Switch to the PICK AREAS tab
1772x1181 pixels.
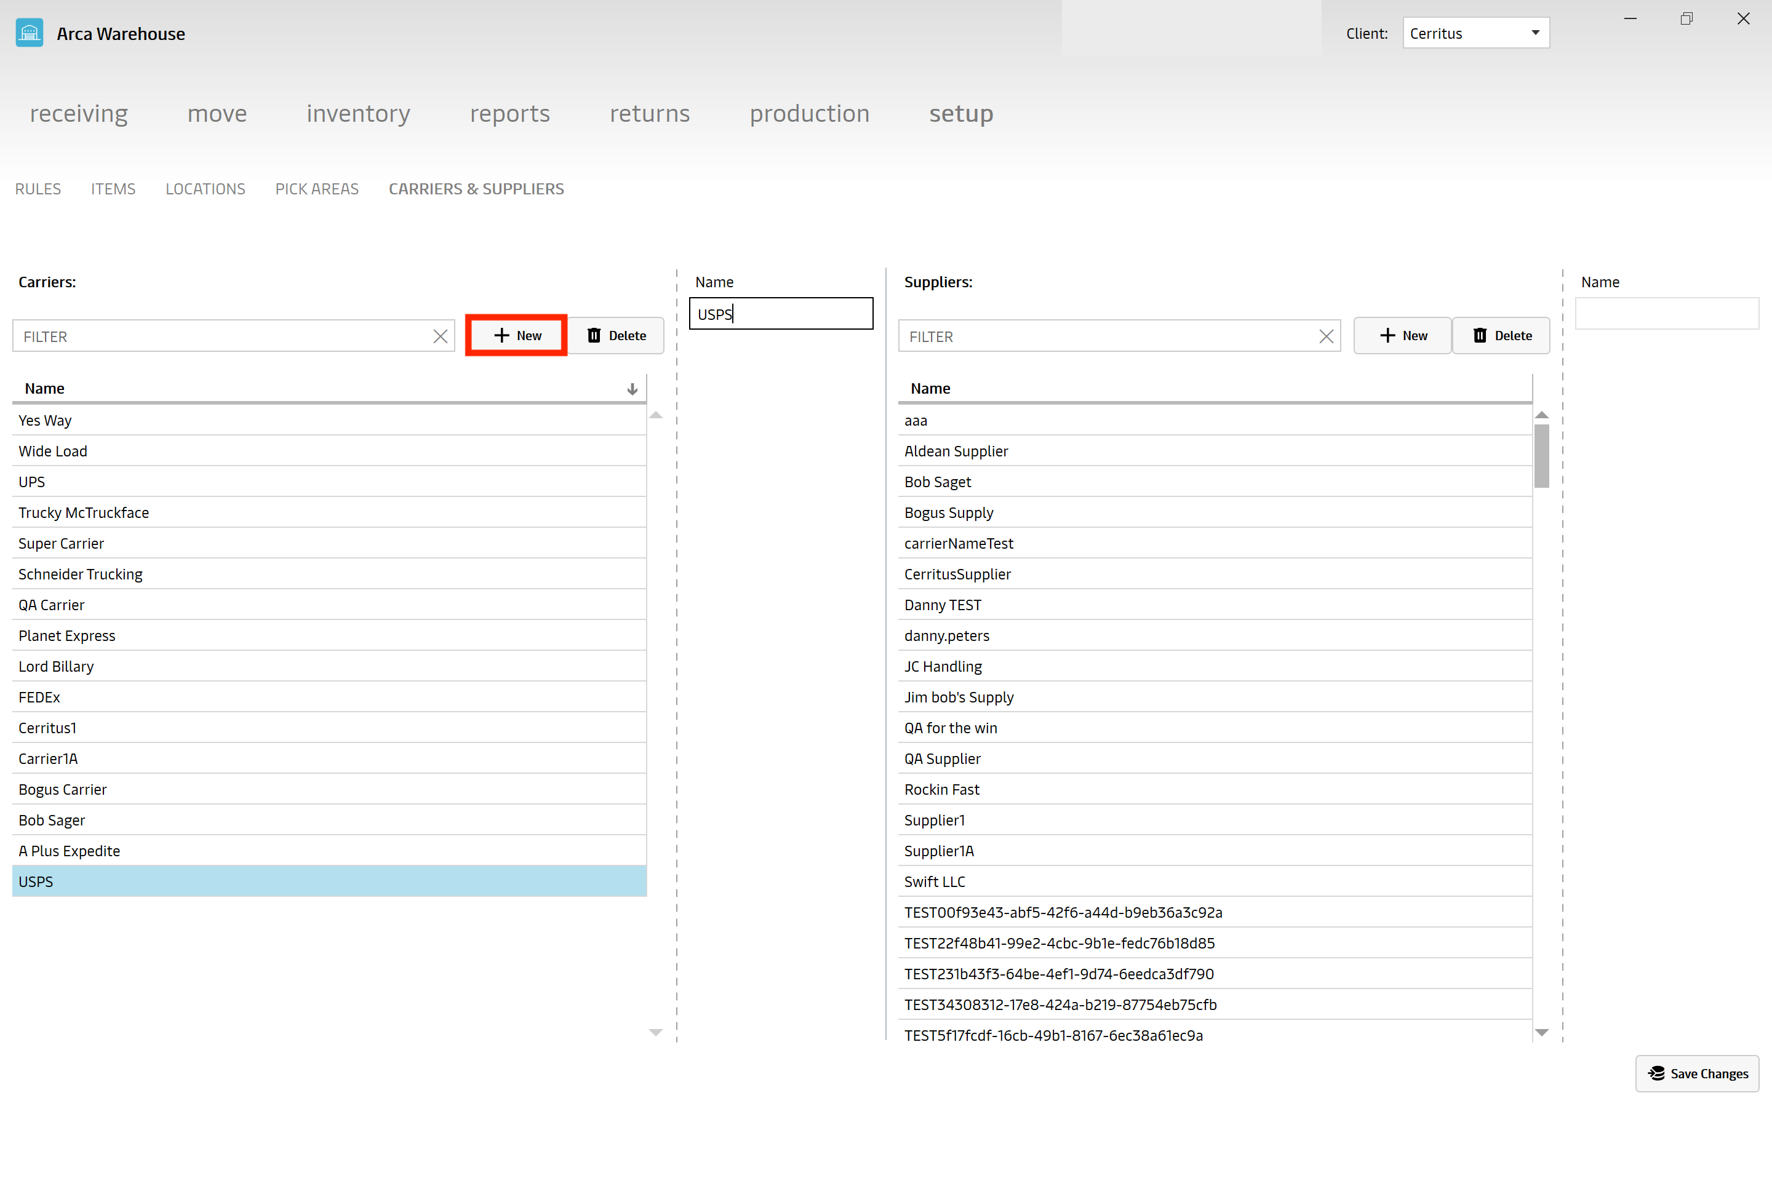(317, 189)
